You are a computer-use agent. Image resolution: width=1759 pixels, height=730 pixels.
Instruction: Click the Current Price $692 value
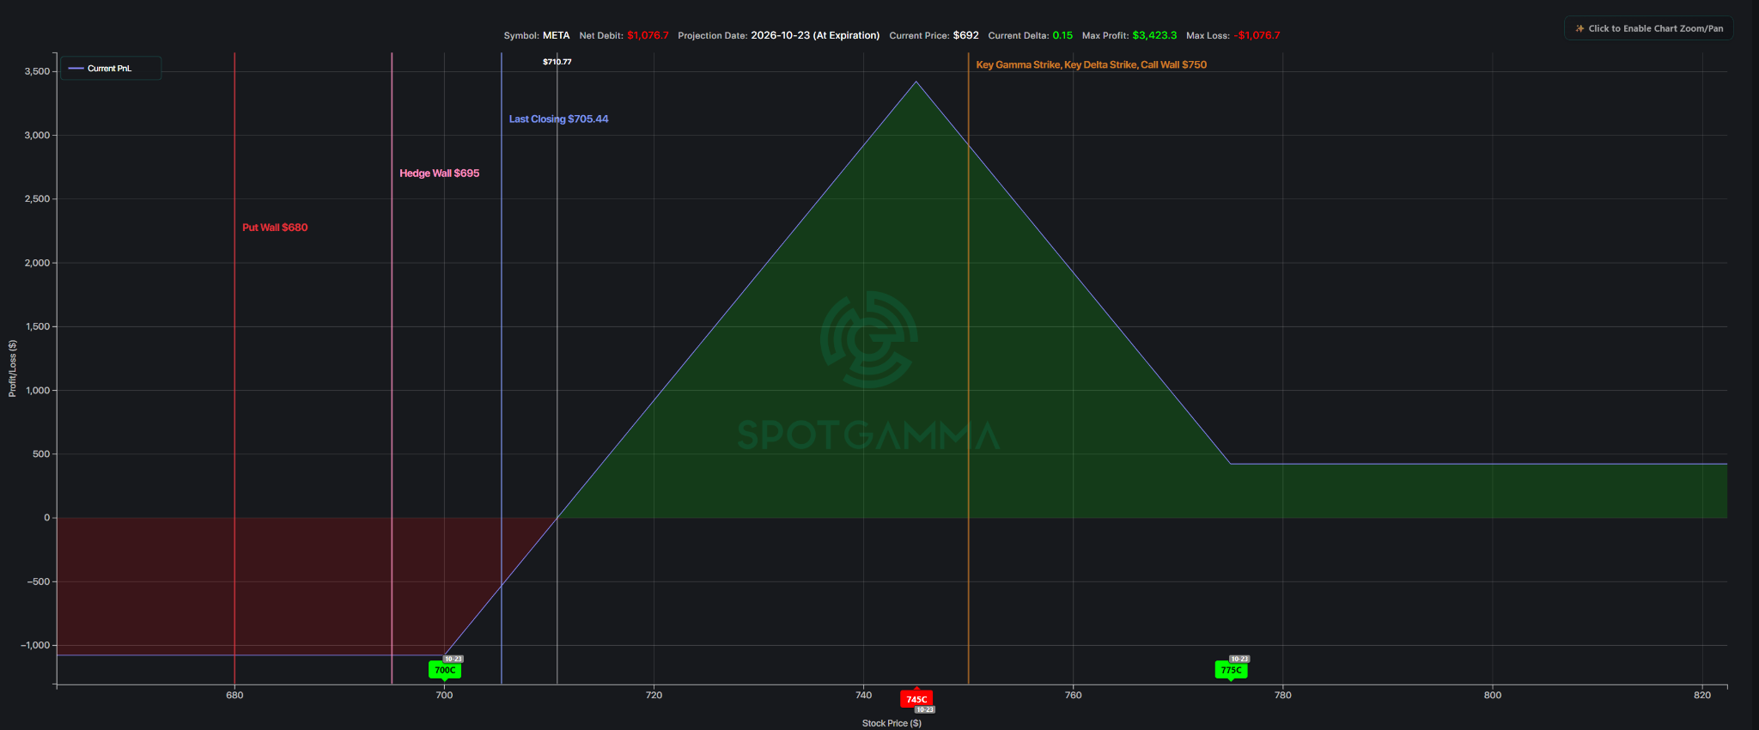(965, 35)
